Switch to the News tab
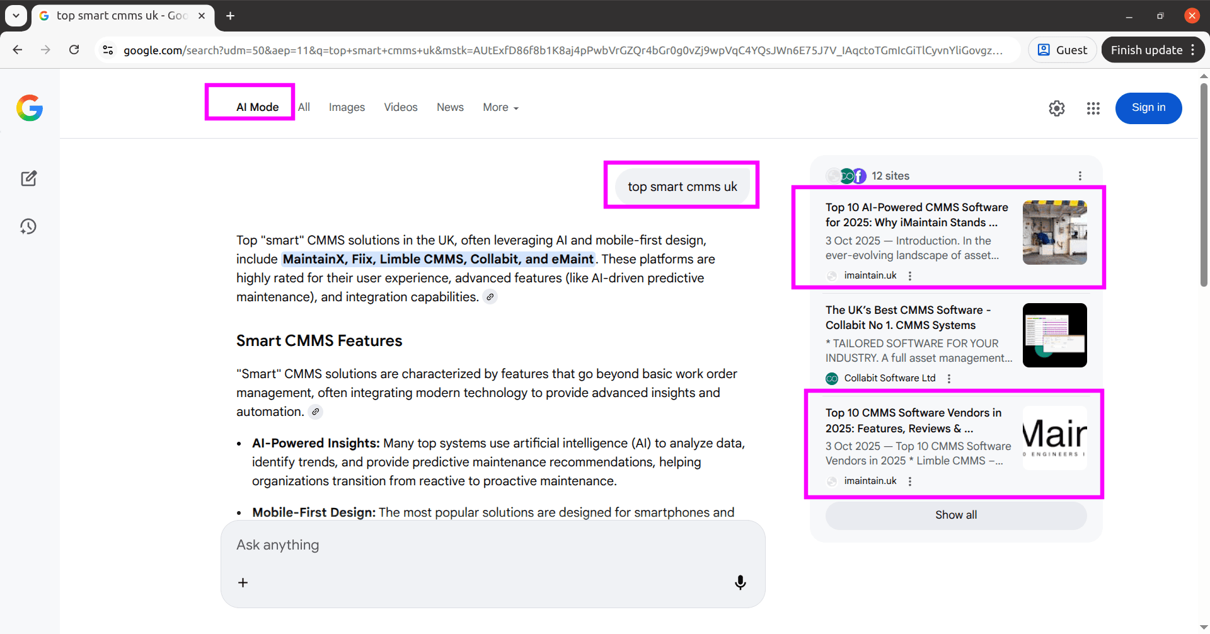 click(x=450, y=107)
